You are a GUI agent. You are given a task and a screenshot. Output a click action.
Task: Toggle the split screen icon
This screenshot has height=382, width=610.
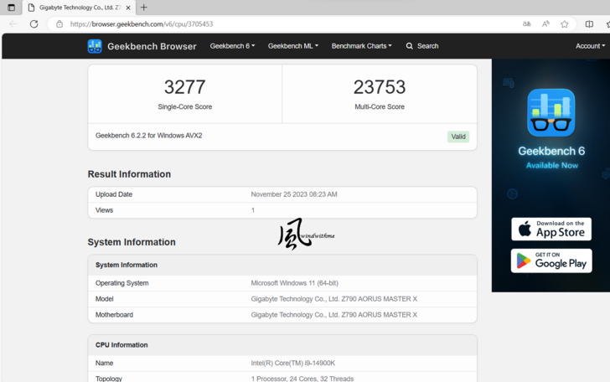[589, 24]
